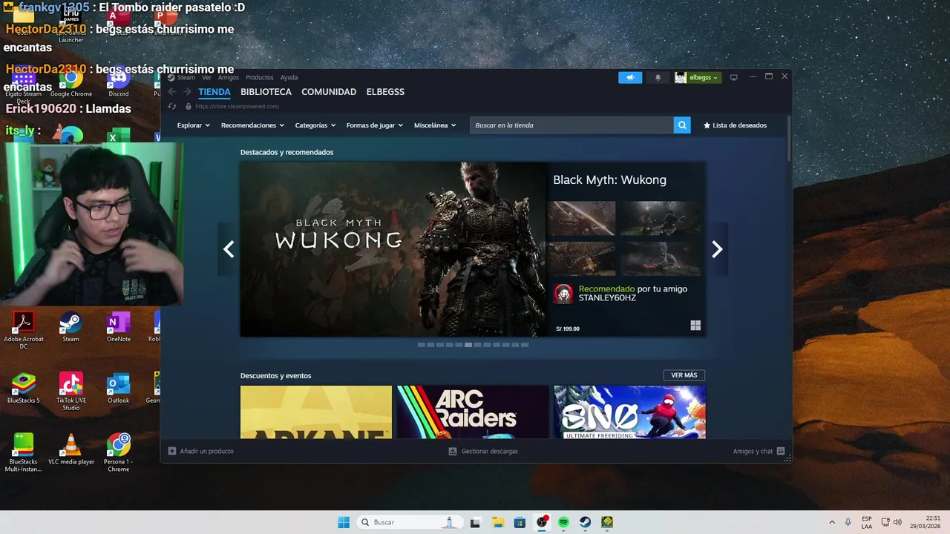Show hidden system tray icons

coord(831,522)
